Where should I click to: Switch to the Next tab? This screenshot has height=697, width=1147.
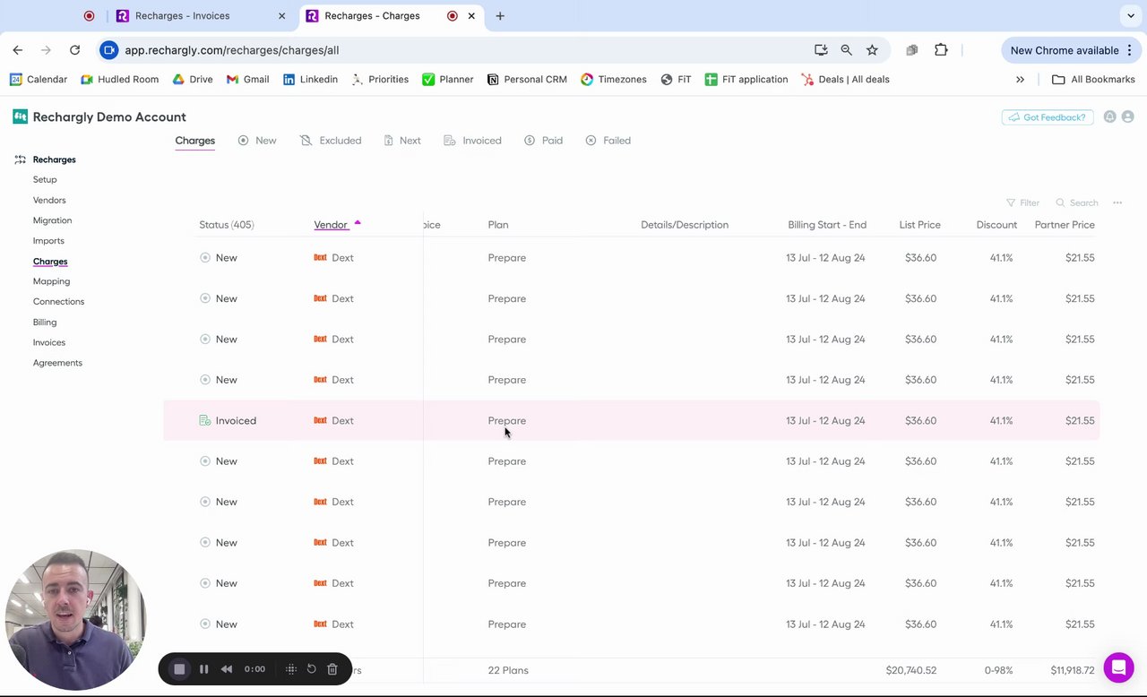pos(402,141)
